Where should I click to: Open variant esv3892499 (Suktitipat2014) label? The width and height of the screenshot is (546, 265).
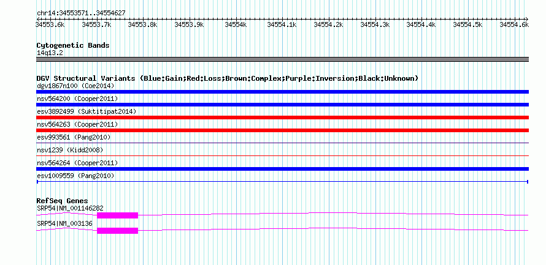click(x=87, y=111)
